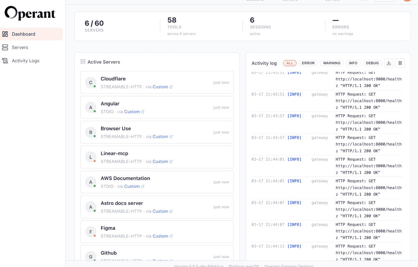The width and height of the screenshot is (418, 267).
Task: Click the AWS Documentation A avatar
Action: click(x=91, y=182)
